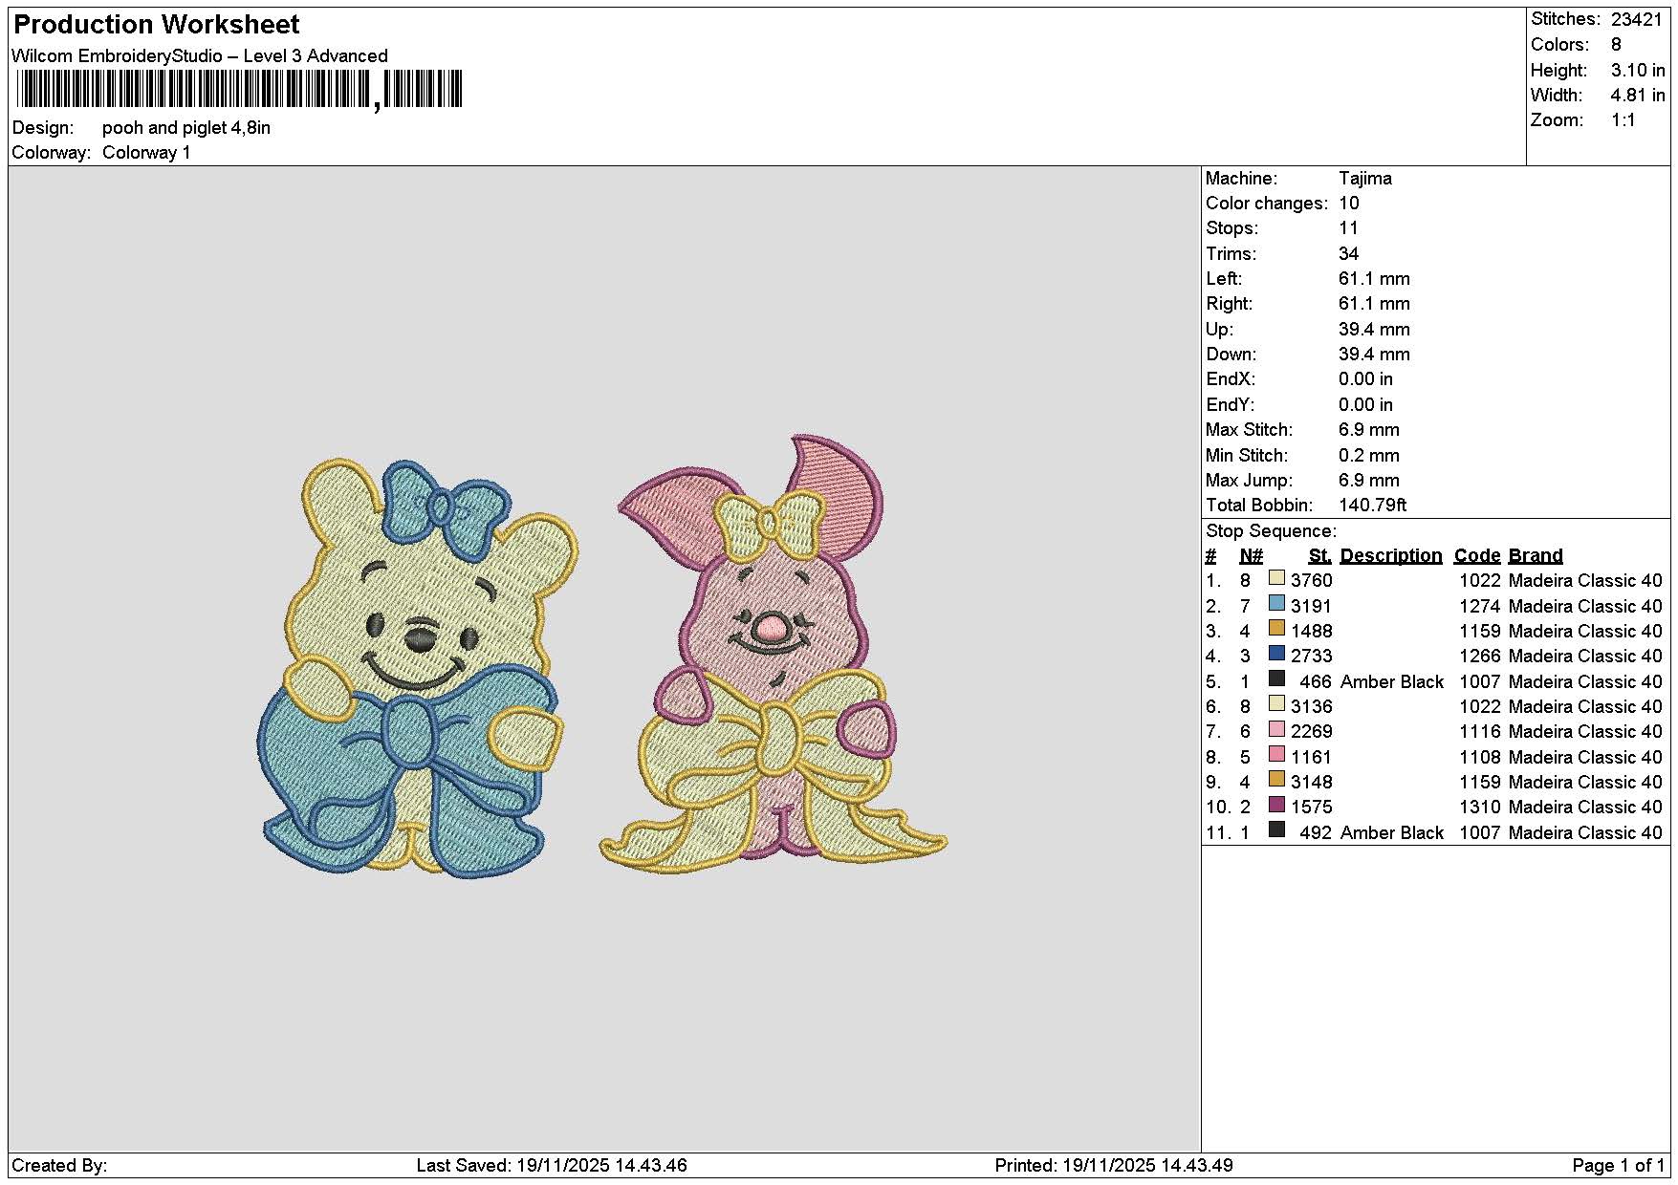This screenshot has height=1185, width=1678.
Task: Click the Min Stitch value 0.2 mm
Action: pos(1369,455)
